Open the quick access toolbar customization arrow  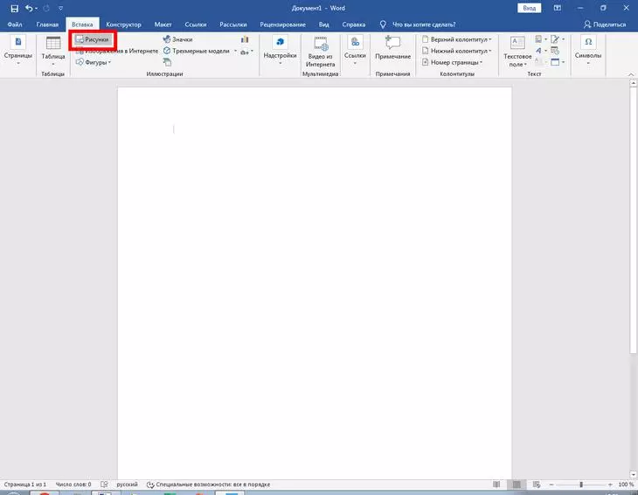[x=60, y=8]
